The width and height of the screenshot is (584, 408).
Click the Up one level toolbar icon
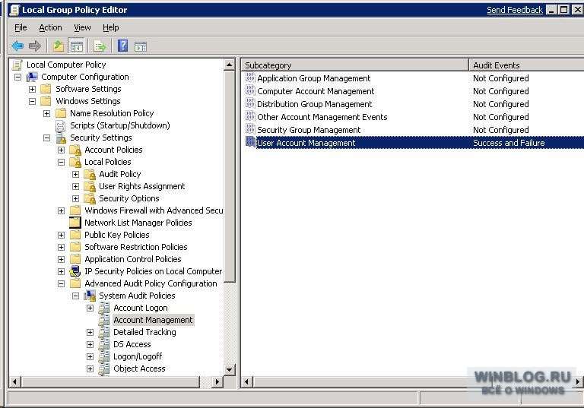click(x=58, y=46)
